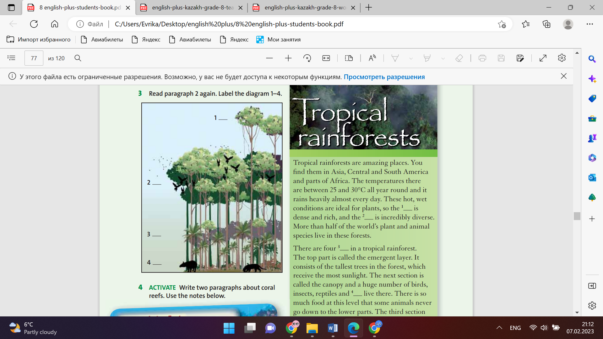The width and height of the screenshot is (603, 339).
Task: Expand the highlighter options arrow
Action: [443, 58]
